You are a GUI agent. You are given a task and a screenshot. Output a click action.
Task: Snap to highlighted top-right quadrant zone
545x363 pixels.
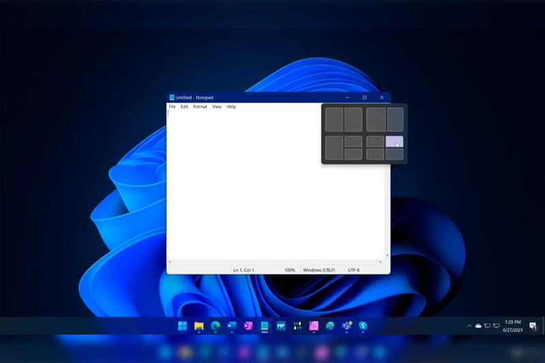(394, 142)
